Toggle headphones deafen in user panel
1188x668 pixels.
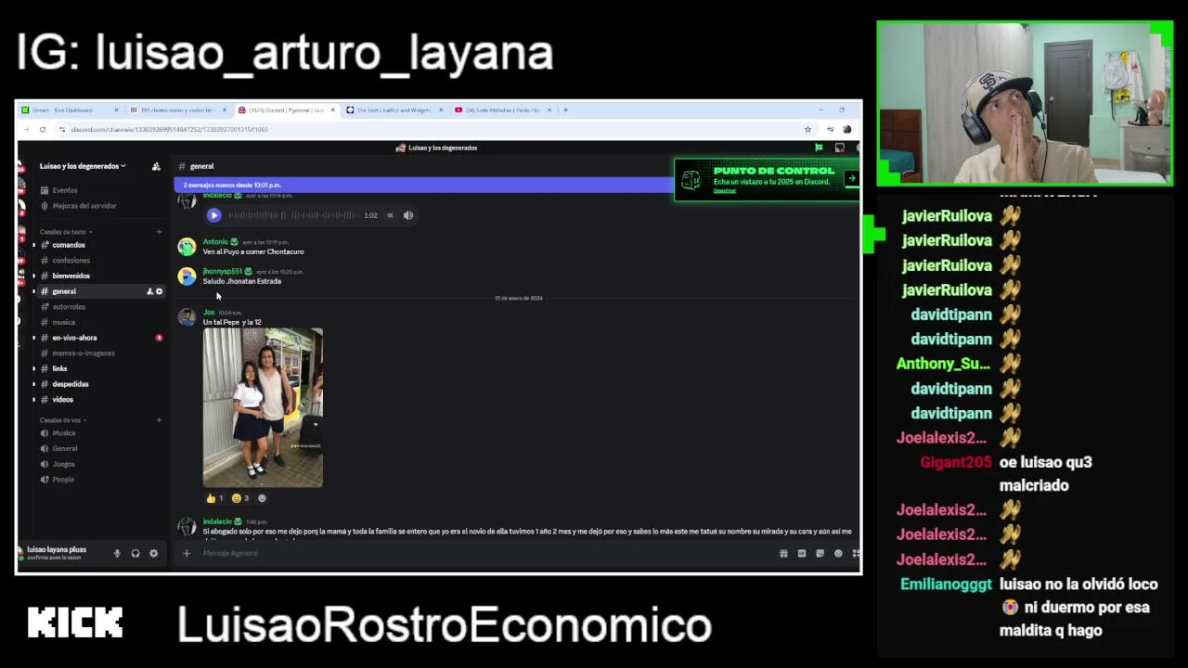pos(136,554)
